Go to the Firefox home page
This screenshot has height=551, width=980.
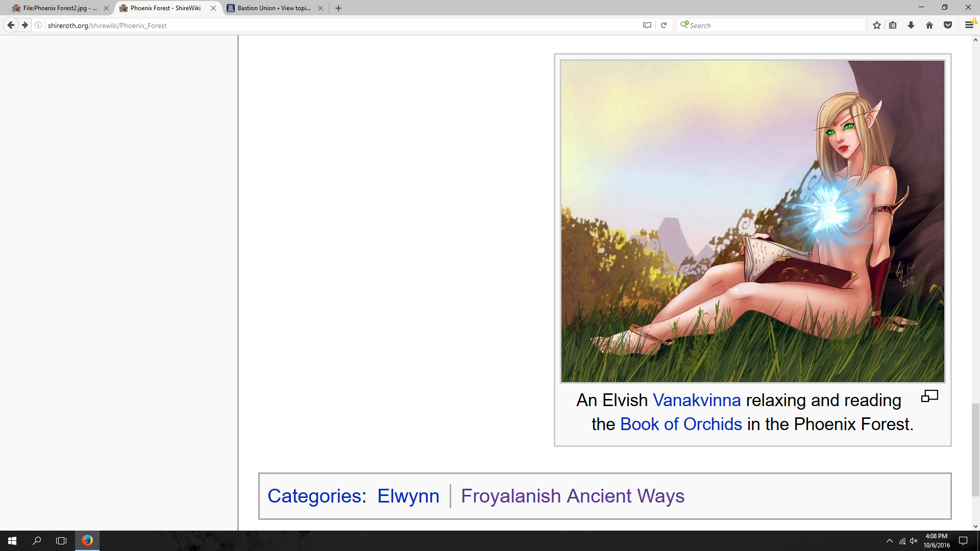[x=929, y=25]
